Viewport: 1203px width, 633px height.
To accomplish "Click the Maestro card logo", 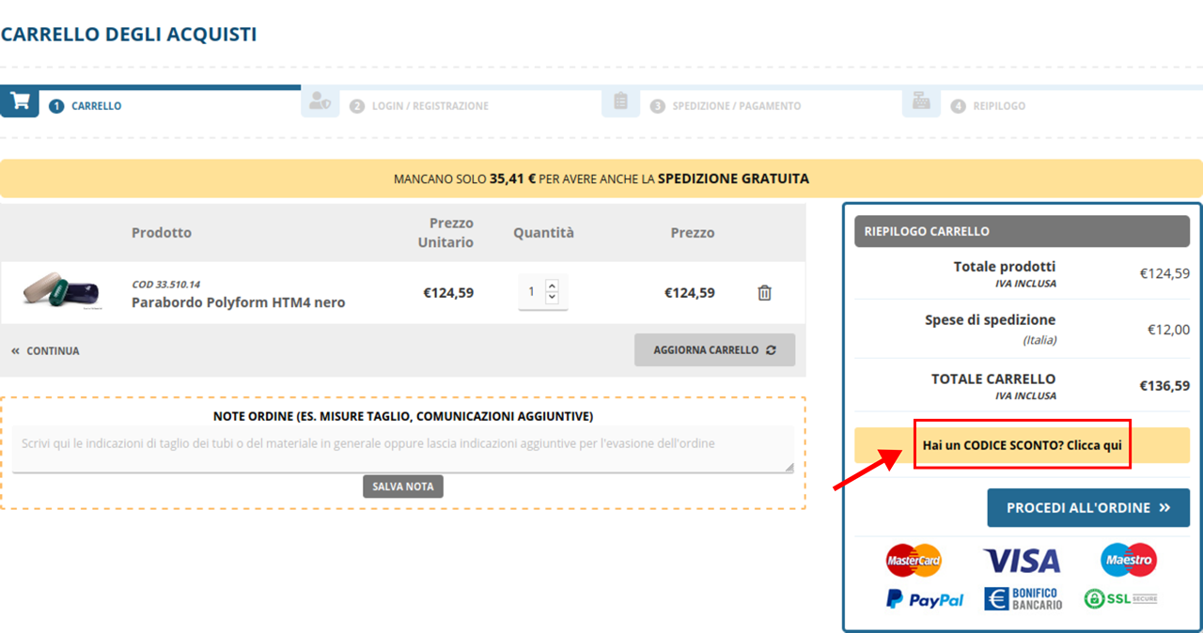I will click(x=1129, y=560).
